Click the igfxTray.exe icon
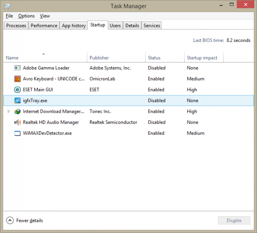Viewport: 257px width, 233px height. 18,100
